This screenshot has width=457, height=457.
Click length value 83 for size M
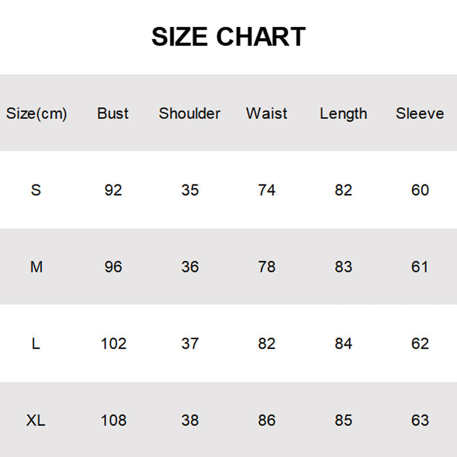343,267
